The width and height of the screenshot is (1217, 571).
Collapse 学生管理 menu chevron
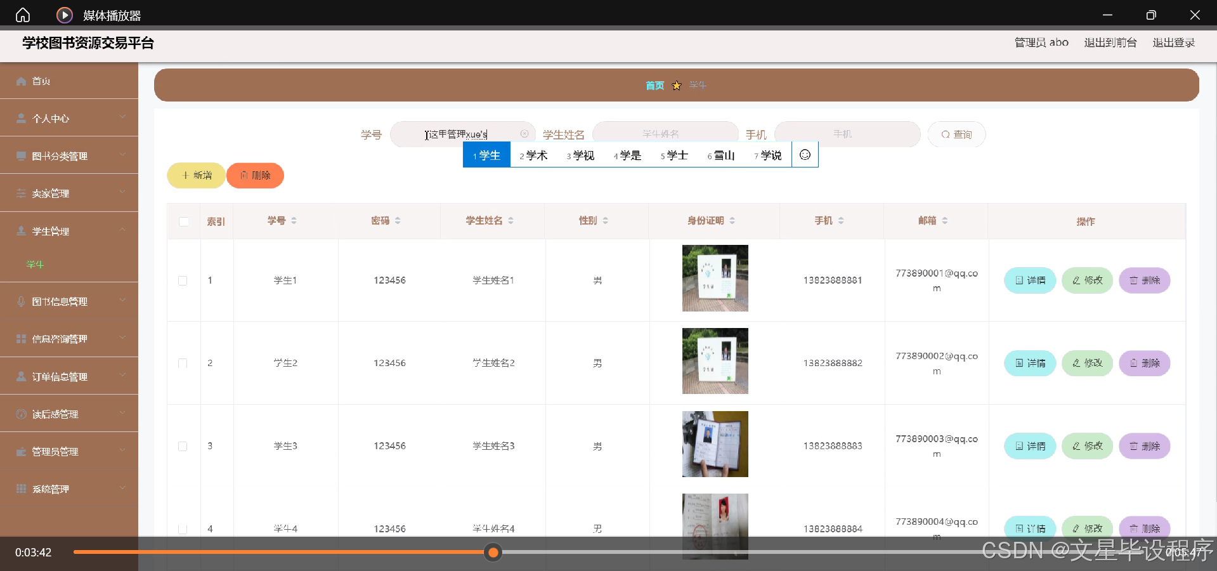click(x=122, y=230)
